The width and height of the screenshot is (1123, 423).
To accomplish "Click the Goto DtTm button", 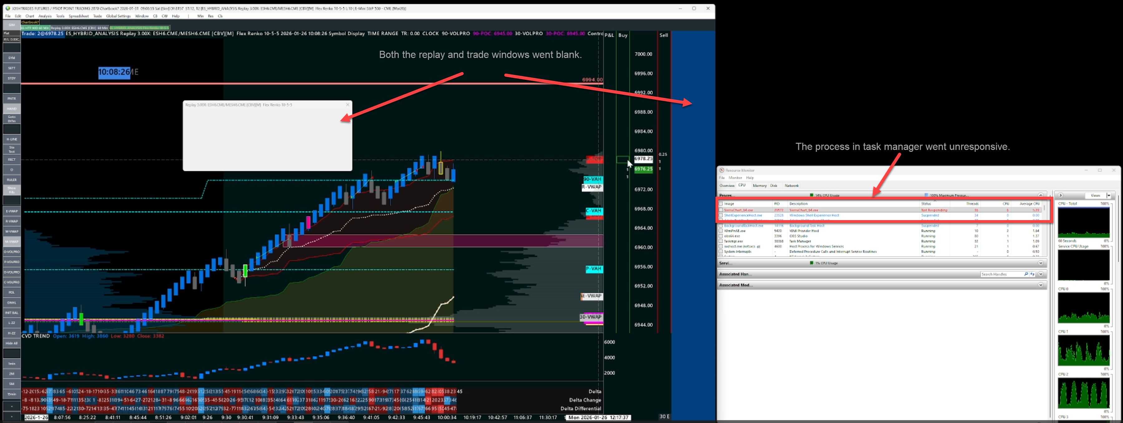I will (x=12, y=119).
